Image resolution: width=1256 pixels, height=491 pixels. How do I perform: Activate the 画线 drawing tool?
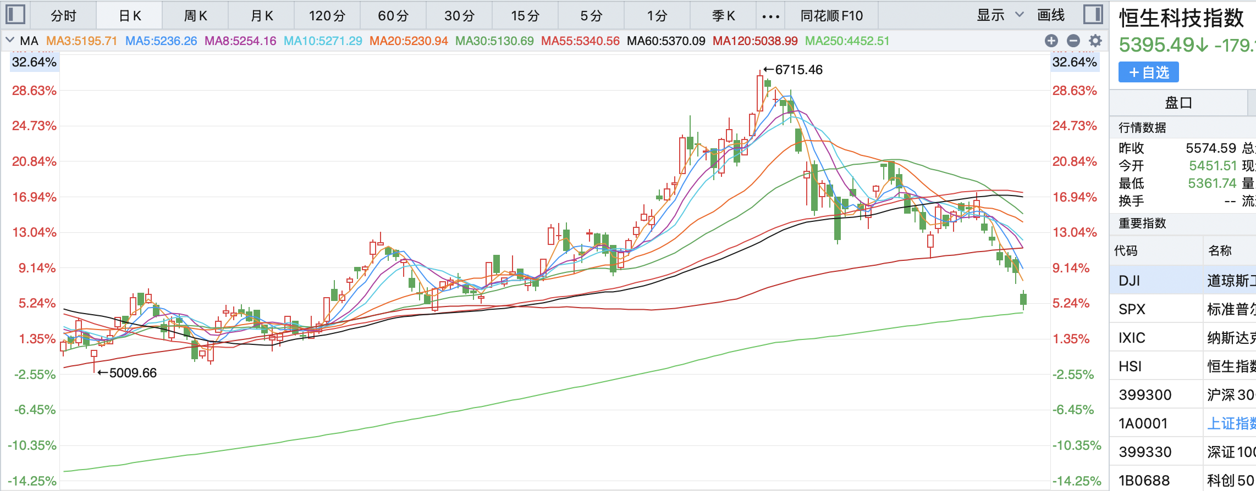pos(1050,15)
